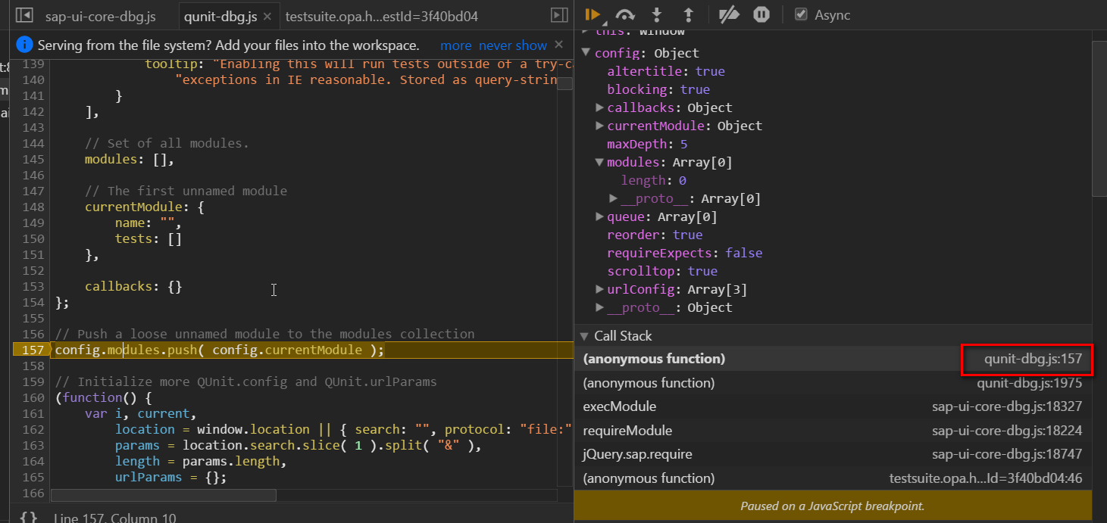
Task: Deactivate breakpoints icon in debugger toolbar
Action: click(728, 14)
